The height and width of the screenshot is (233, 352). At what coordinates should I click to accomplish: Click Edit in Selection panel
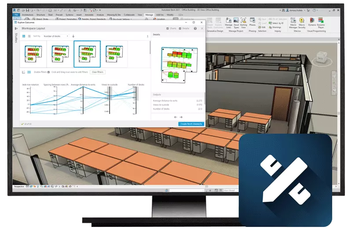pyautogui.click(x=262, y=27)
